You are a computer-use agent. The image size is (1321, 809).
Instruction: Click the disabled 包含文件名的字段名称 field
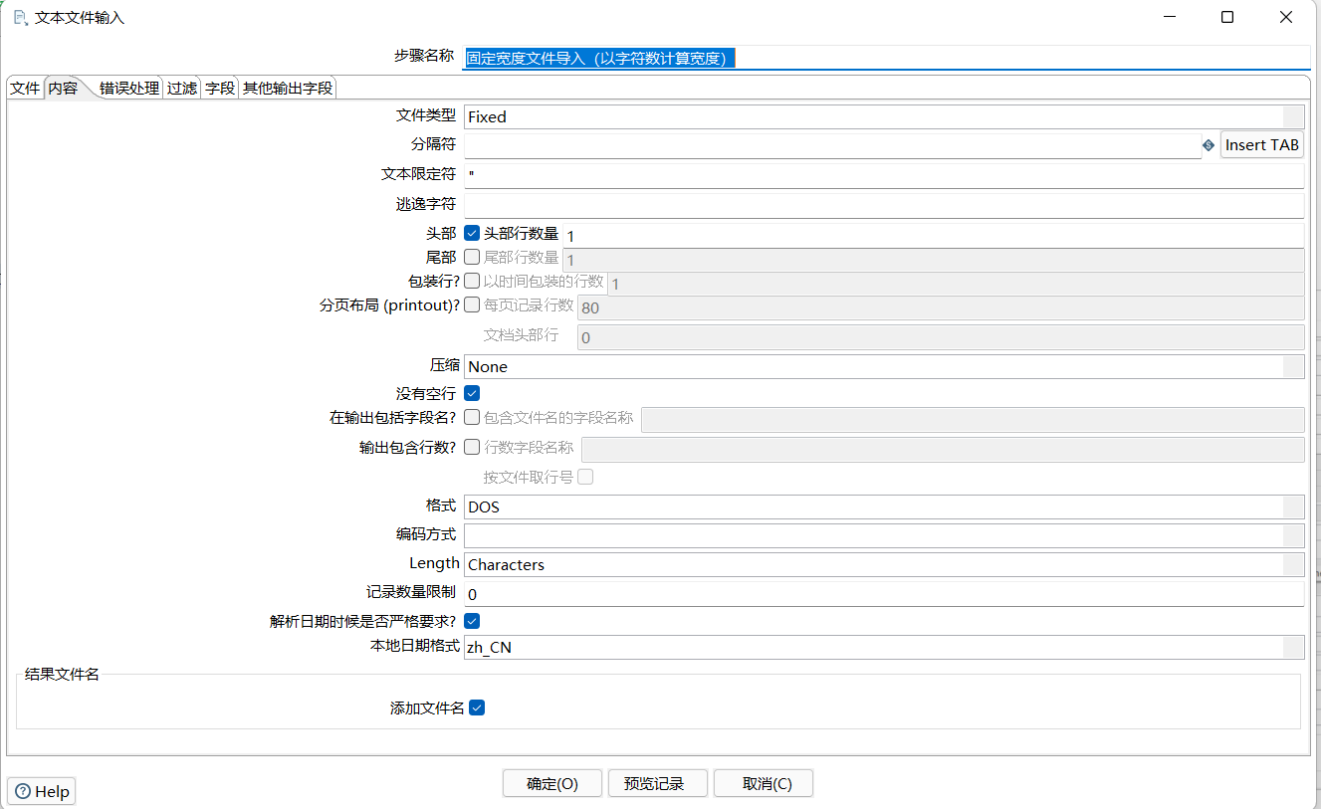pos(973,419)
